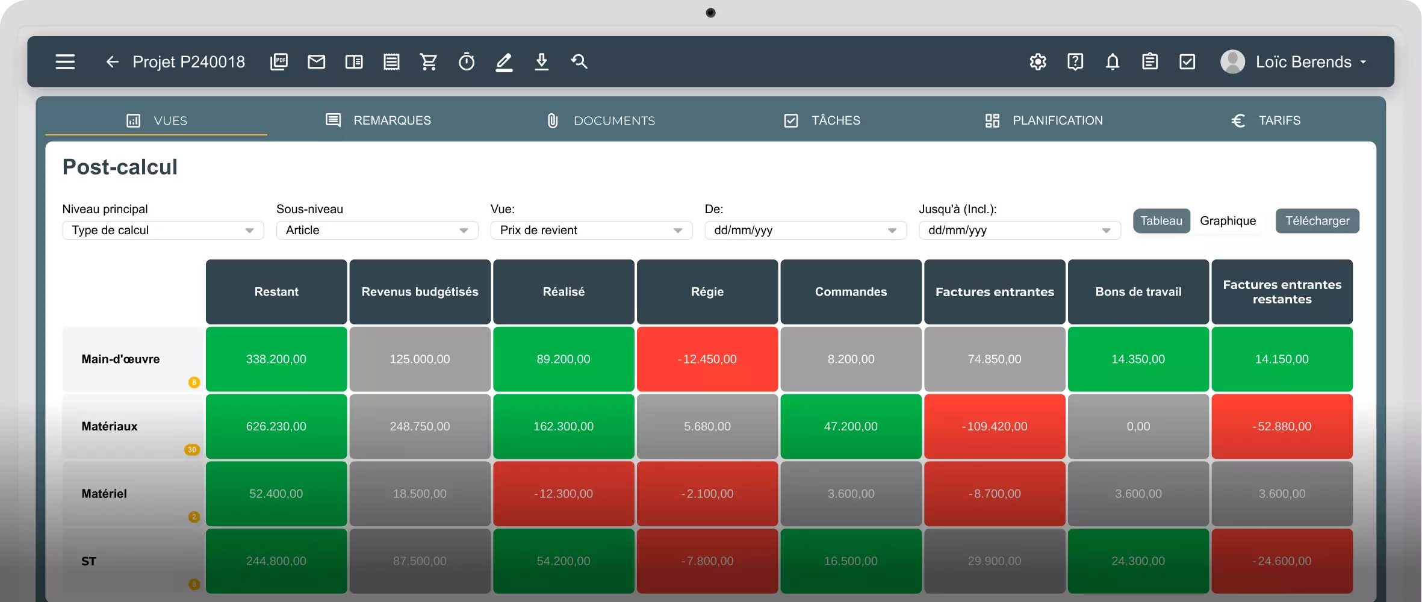Expand the Niveau principal dropdown
Image resolution: width=1422 pixels, height=602 pixels.
pos(163,231)
